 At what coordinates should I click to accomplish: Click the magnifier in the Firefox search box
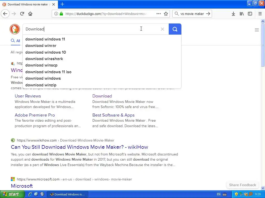176,14
